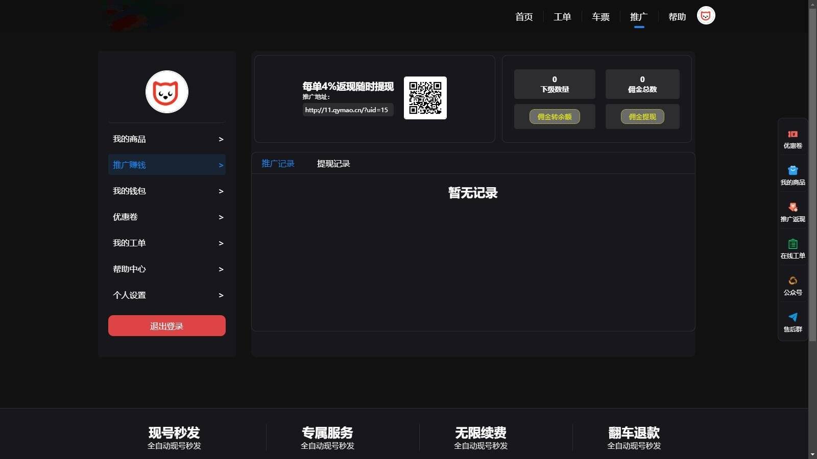Click the large cat profile avatar in sidebar
The width and height of the screenshot is (817, 459).
[167, 92]
